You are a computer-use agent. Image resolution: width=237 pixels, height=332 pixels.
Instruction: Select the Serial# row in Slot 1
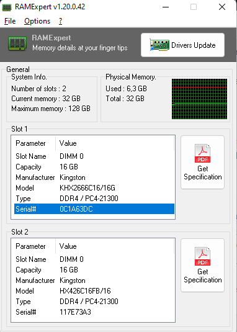[x=94, y=209]
